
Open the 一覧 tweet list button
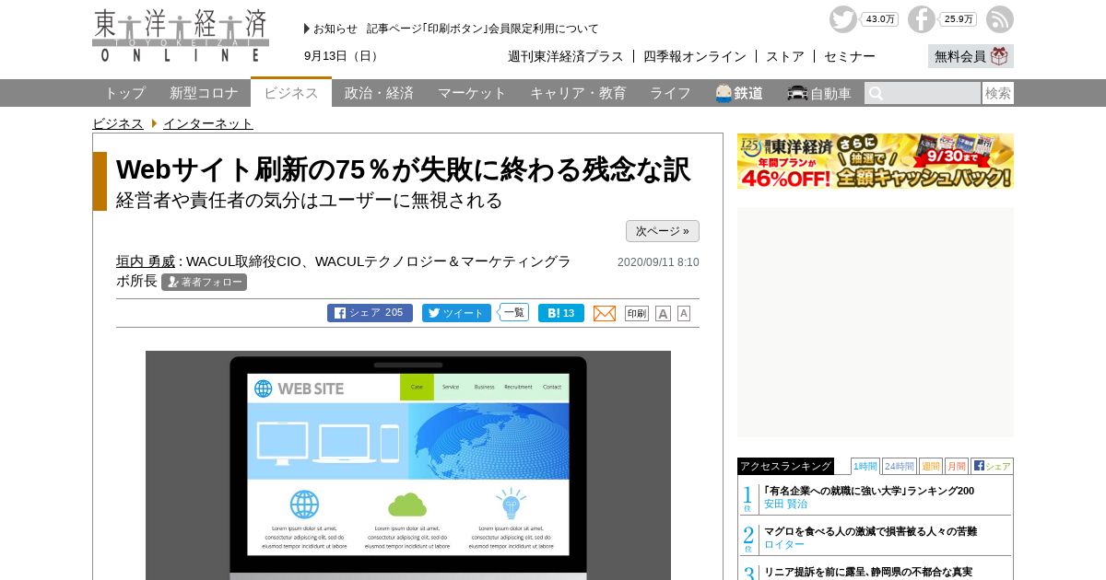(x=514, y=312)
